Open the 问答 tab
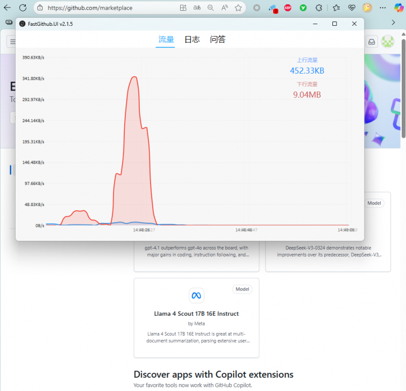406x391 pixels. point(218,39)
